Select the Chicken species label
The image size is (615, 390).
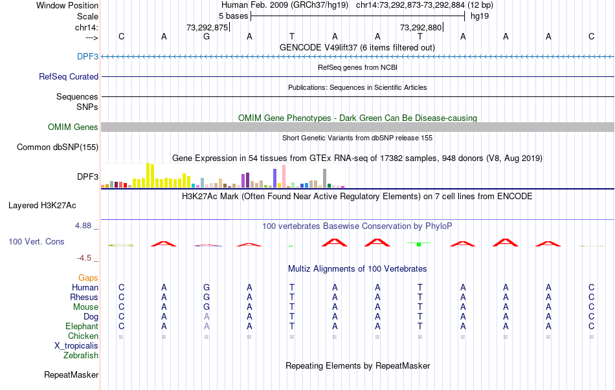pyautogui.click(x=83, y=336)
